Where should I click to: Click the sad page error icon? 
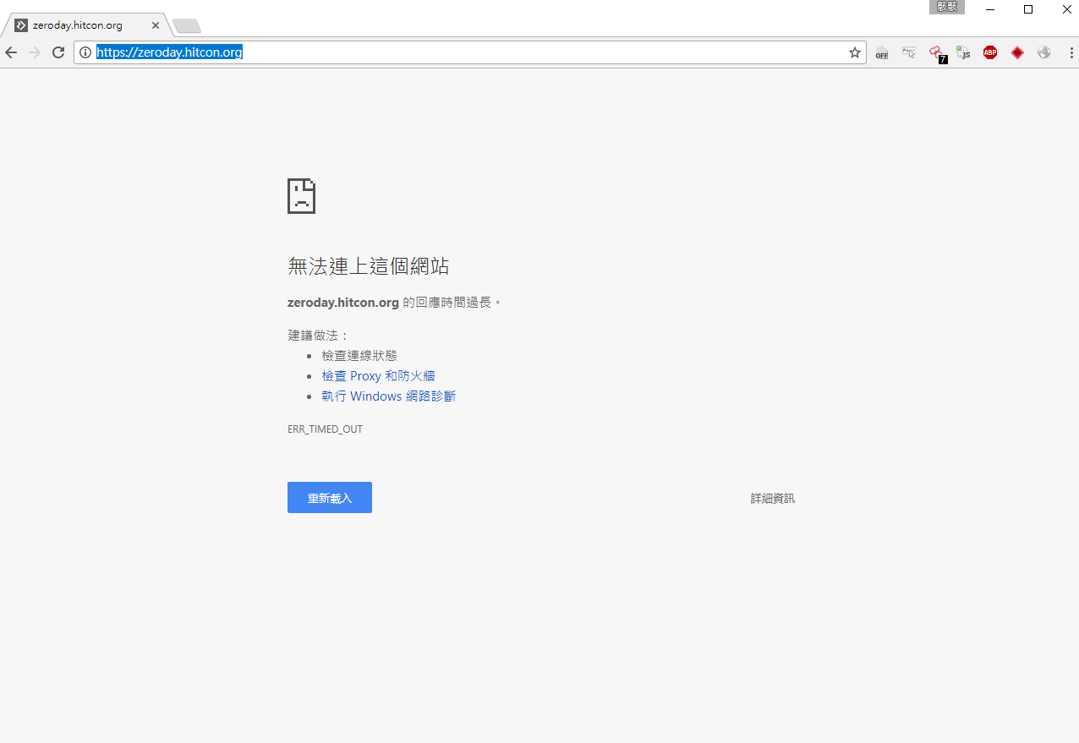coord(302,195)
